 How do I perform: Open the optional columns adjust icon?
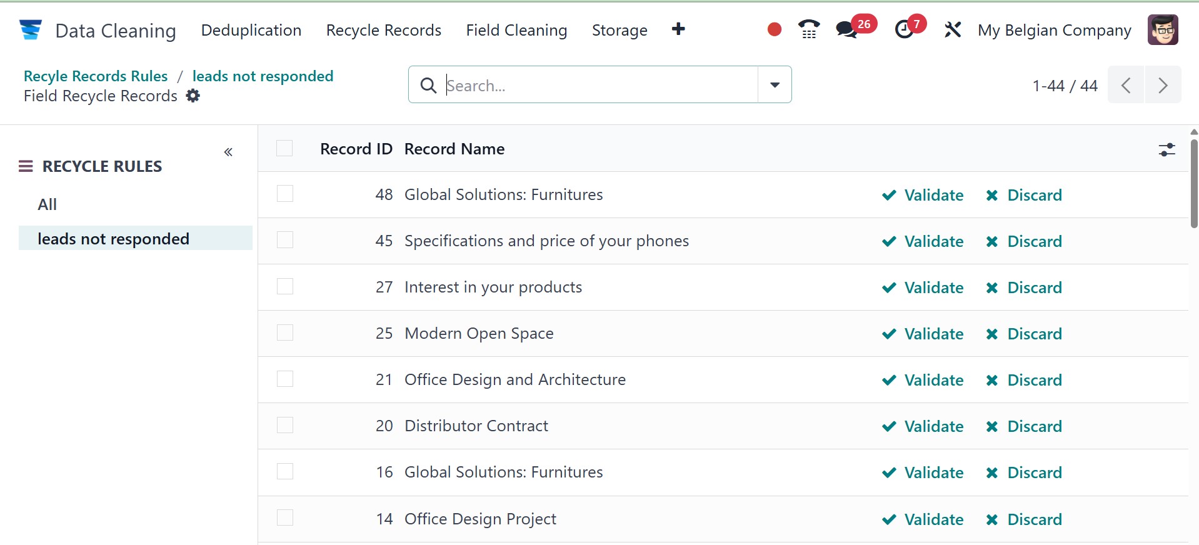coord(1166,149)
